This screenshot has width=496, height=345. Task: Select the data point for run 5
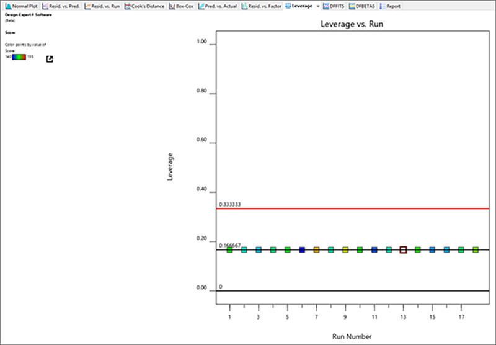coord(288,249)
